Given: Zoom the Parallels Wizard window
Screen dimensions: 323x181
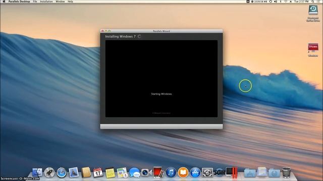Looking at the screenshot, I should [x=110, y=31].
